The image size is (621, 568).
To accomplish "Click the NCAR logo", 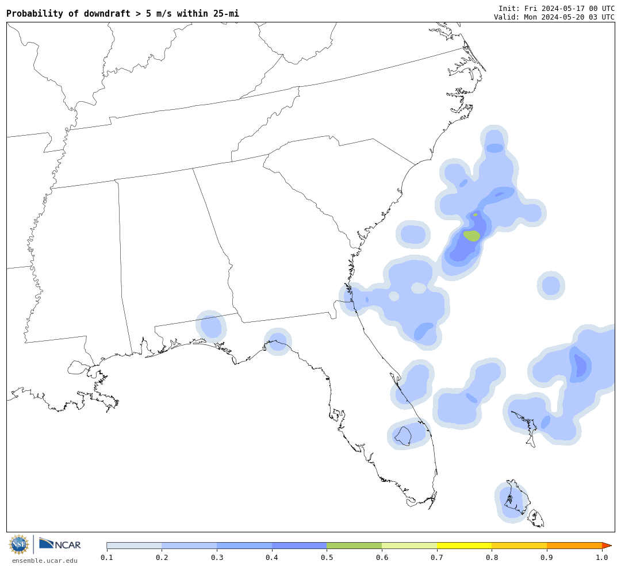I will tap(60, 544).
